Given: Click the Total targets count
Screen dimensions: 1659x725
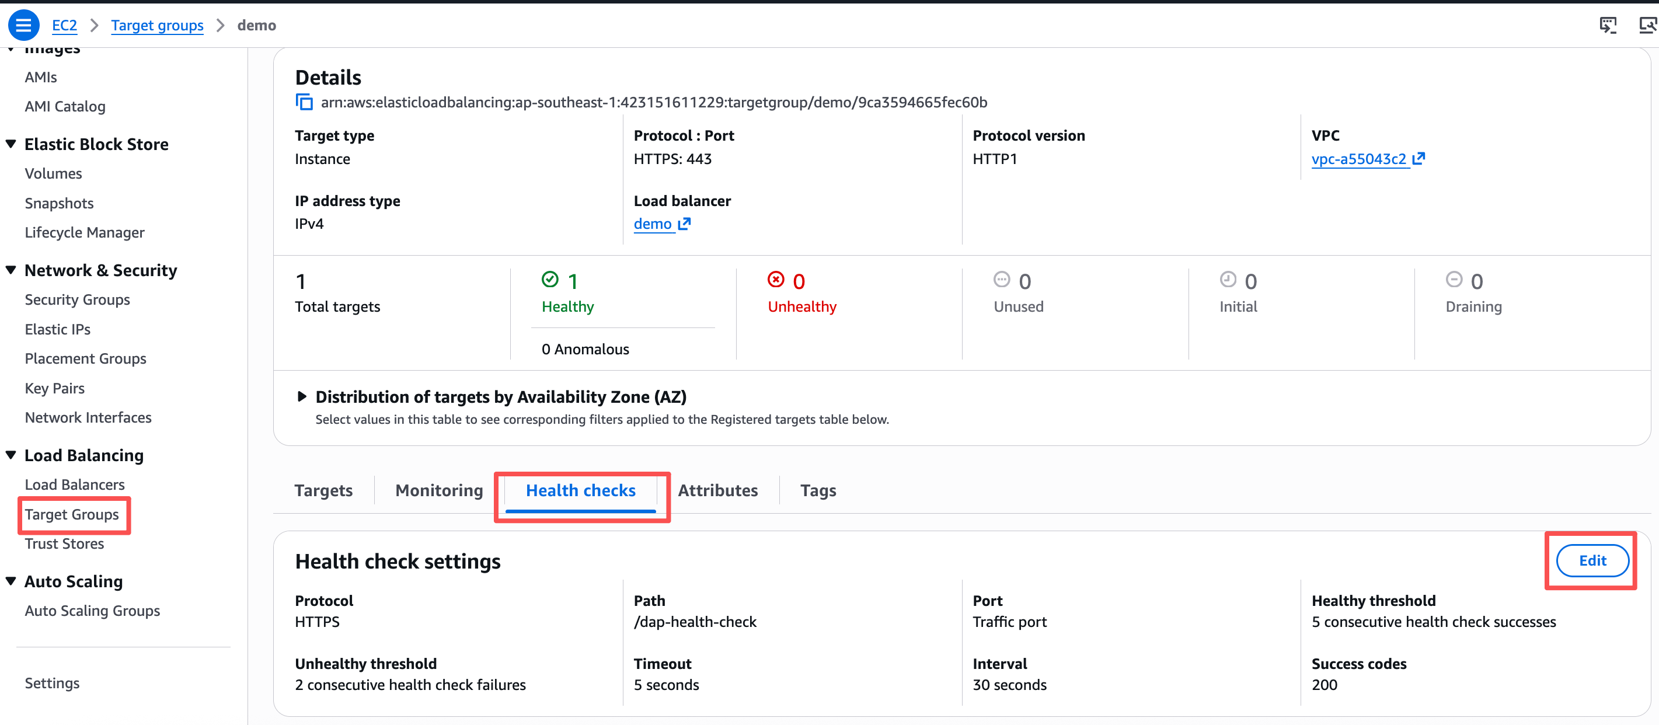Looking at the screenshot, I should 301,281.
